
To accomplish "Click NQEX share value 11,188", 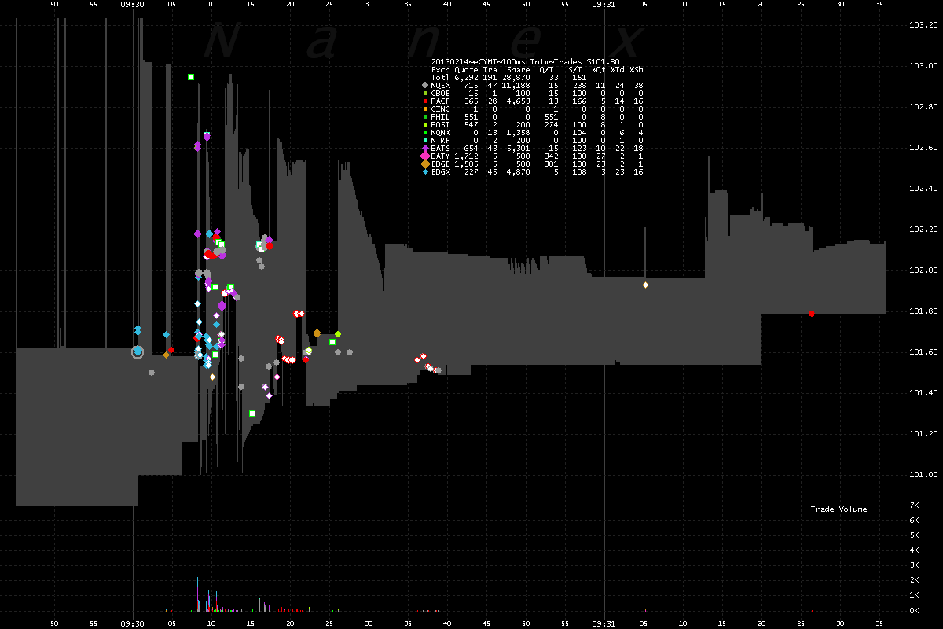I will [x=516, y=85].
